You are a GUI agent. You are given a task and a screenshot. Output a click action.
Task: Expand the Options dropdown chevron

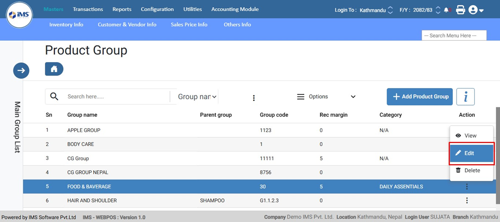[x=353, y=97]
